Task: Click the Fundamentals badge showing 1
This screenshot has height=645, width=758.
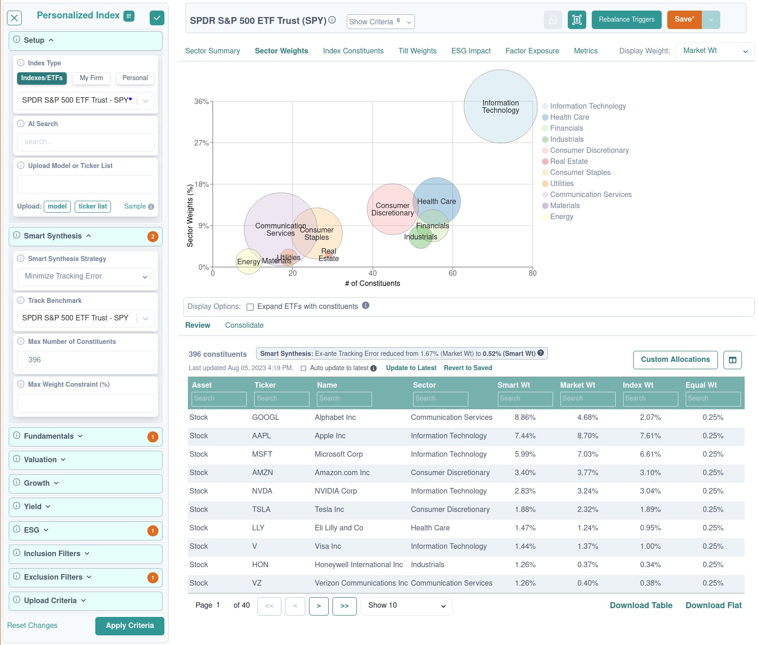Action: 153,437
